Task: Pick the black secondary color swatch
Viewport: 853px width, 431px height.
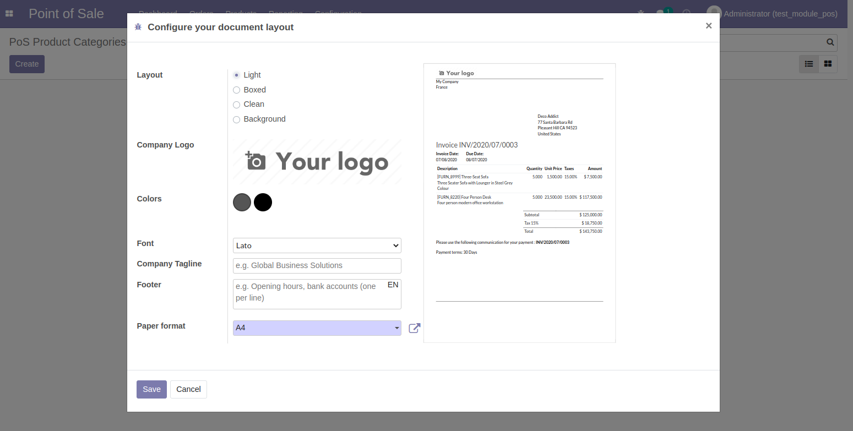Action: tap(263, 203)
